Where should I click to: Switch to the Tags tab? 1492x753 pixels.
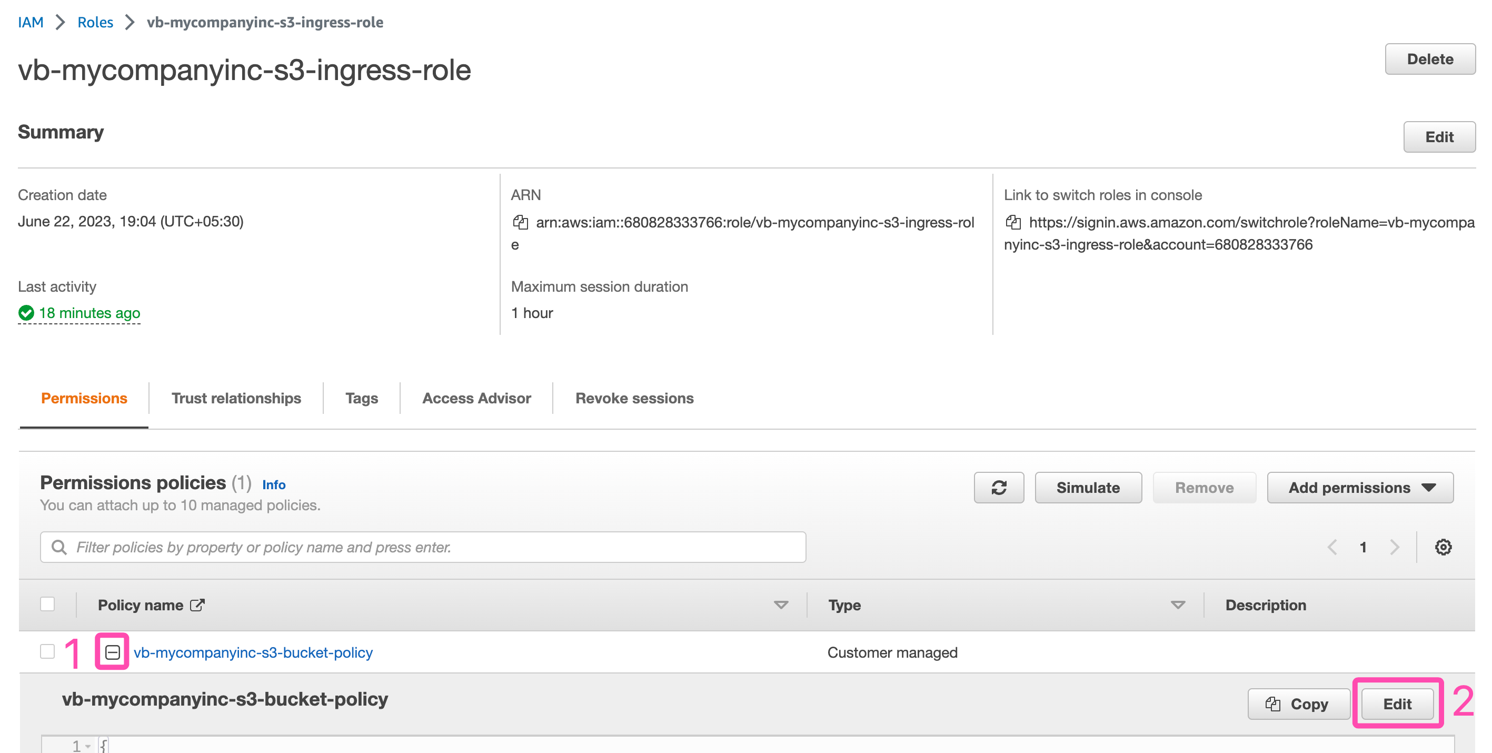click(361, 398)
